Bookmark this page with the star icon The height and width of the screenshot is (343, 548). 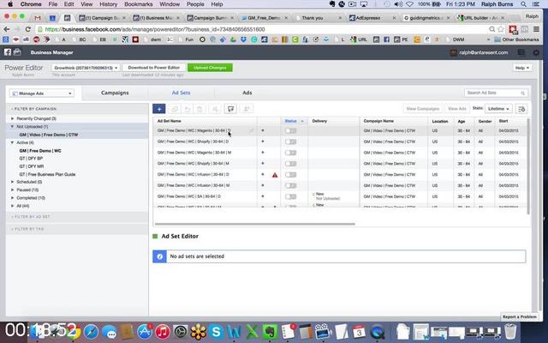[501, 29]
